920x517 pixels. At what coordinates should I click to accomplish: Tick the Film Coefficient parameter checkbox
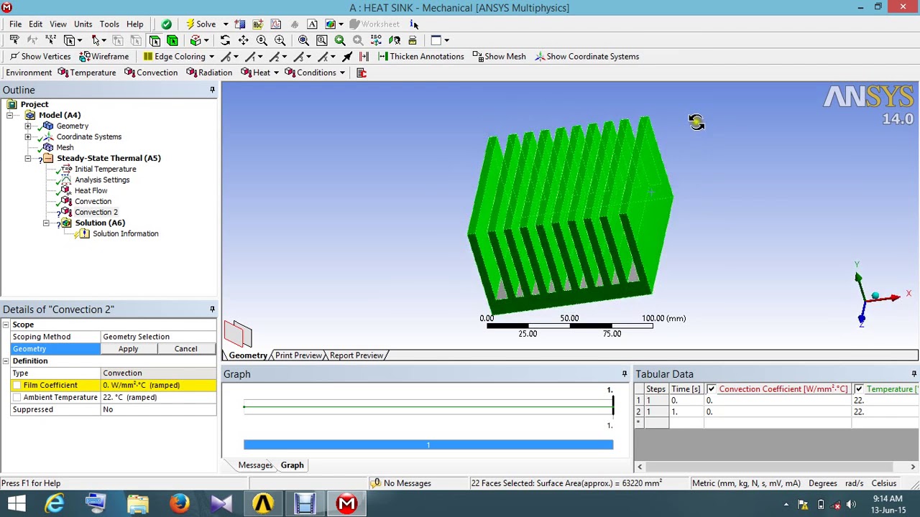click(x=17, y=386)
